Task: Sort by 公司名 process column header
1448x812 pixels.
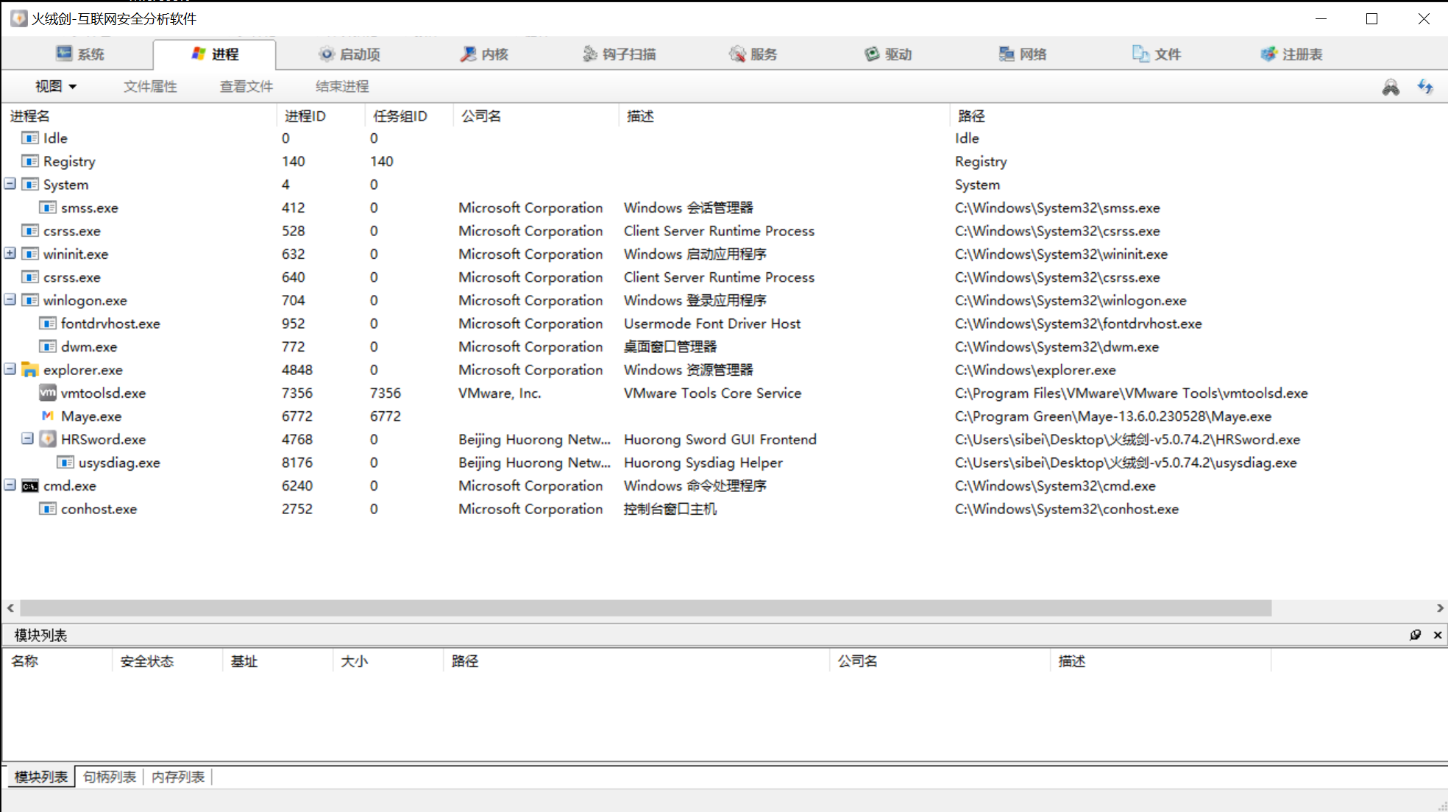Action: coord(536,115)
